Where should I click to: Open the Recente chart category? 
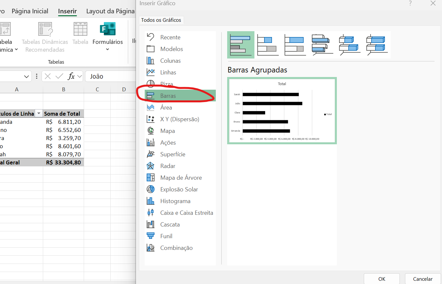point(180,37)
